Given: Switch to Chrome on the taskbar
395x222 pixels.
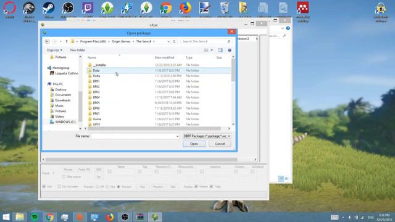Looking at the screenshot, I should [x=49, y=217].
